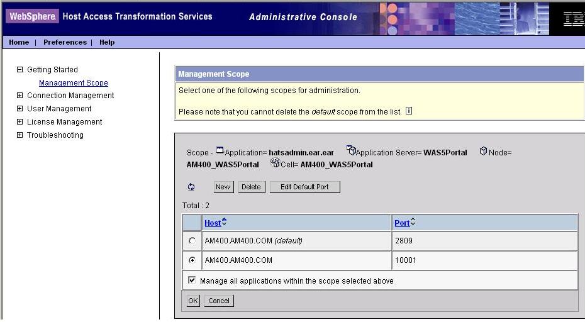Toggle Manage all applications within scope checkbox
The image size is (585, 322).
click(191, 280)
